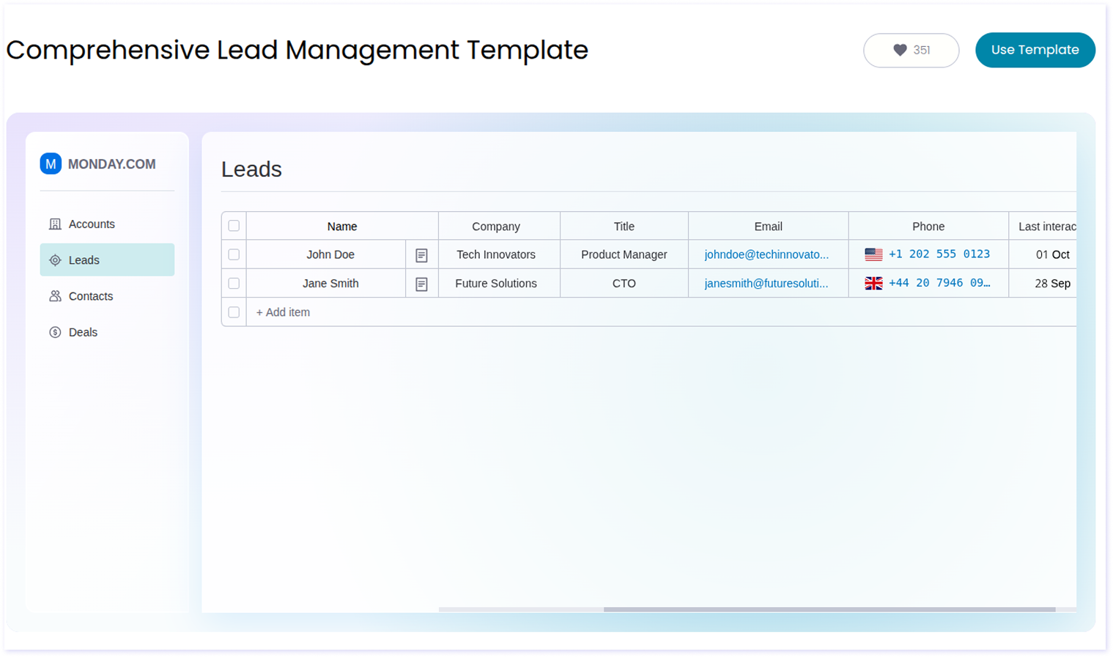
Task: Click the Title column header
Action: 624,226
